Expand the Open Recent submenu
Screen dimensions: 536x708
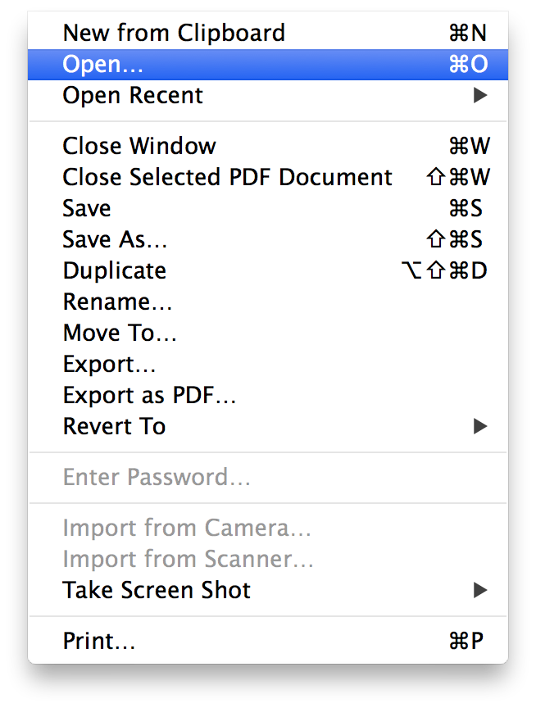tap(133, 95)
